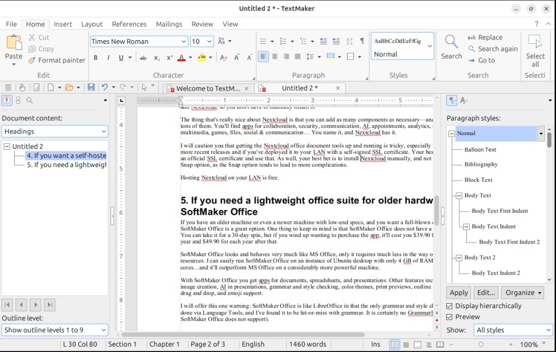Use the Format painter tool

(57, 60)
